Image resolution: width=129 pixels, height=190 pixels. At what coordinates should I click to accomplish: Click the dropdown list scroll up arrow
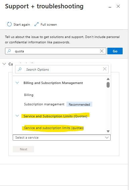click(x=108, y=79)
